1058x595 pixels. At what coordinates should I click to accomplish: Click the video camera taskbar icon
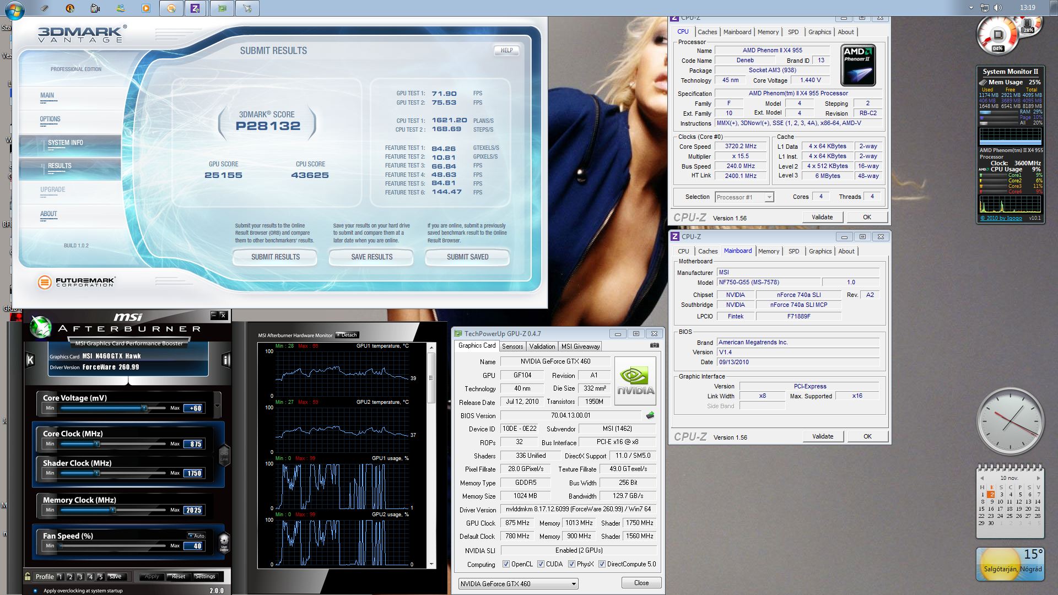coord(95,8)
